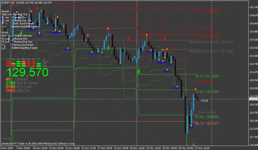Click the 17 Nov 20:00 time axis label

tap(105, 148)
